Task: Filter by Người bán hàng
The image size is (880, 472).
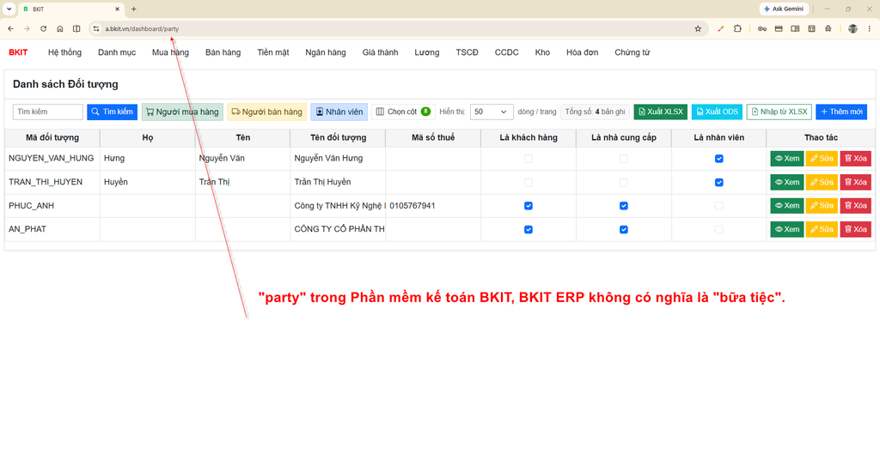Action: click(x=266, y=112)
